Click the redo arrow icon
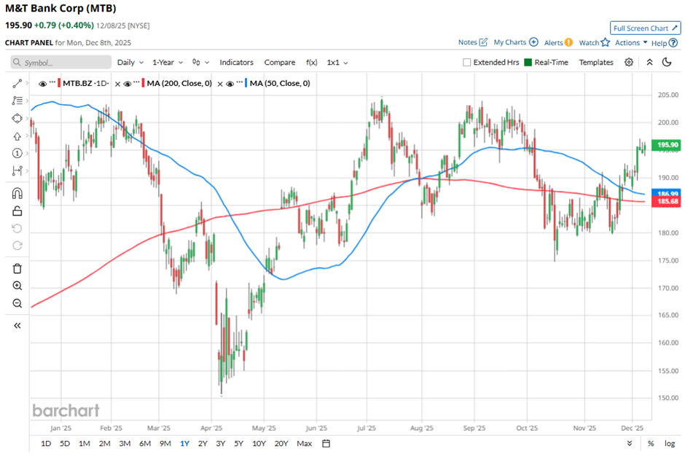The height and width of the screenshot is (454, 685). coord(17,246)
